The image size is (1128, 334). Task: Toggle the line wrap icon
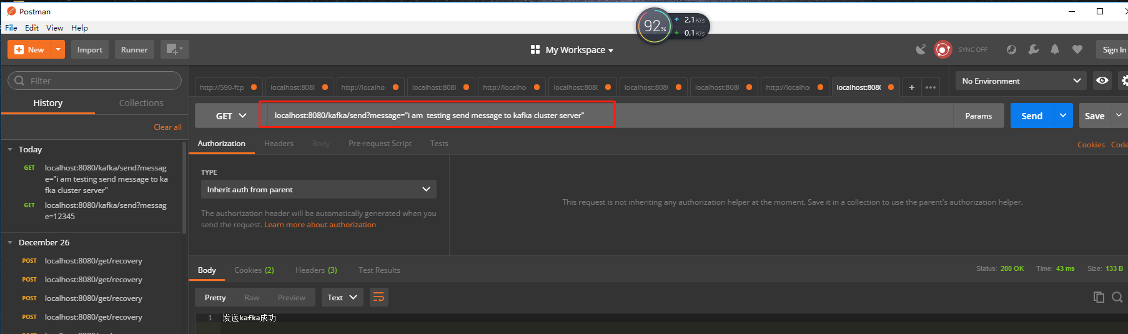click(x=378, y=298)
